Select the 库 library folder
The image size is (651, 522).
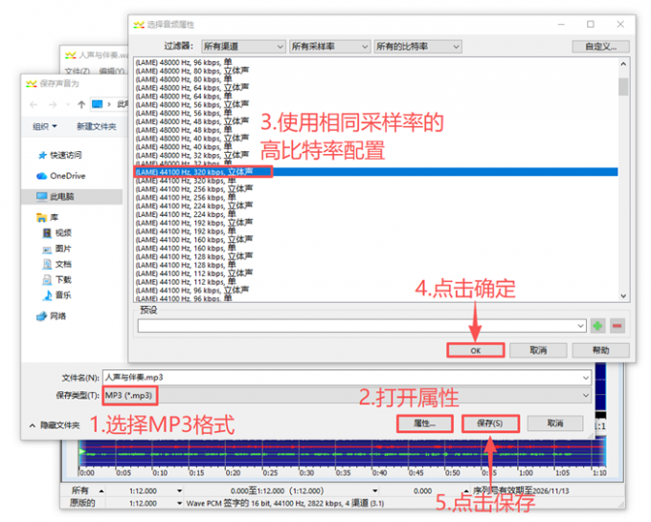(x=47, y=217)
